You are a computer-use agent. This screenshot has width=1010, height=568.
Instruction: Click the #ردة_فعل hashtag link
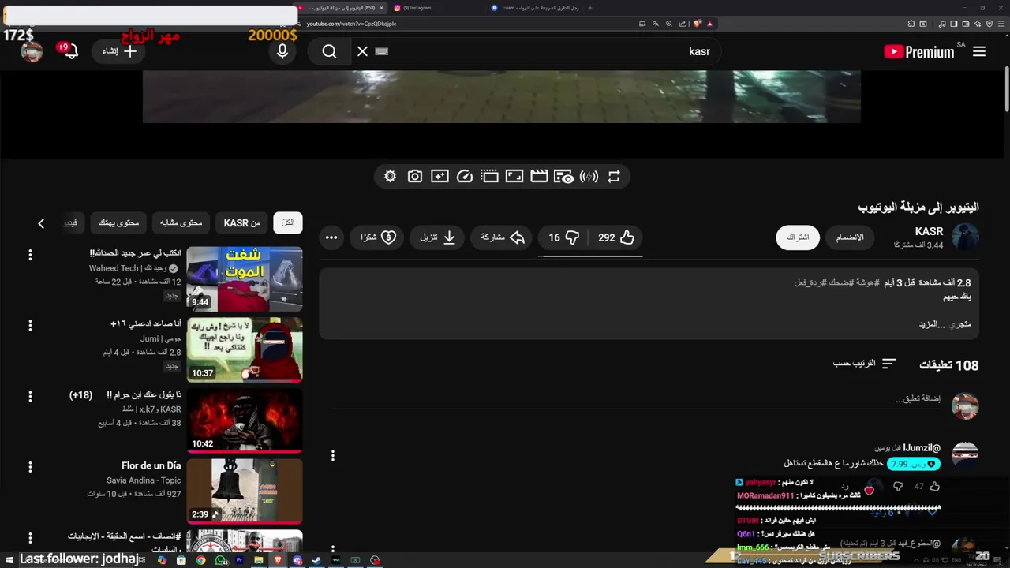[812, 282]
